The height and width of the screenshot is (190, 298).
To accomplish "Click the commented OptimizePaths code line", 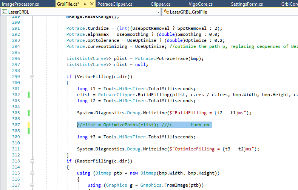I will click(143, 125).
